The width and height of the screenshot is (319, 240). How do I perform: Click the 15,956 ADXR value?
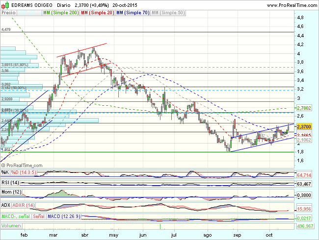pos(304,209)
